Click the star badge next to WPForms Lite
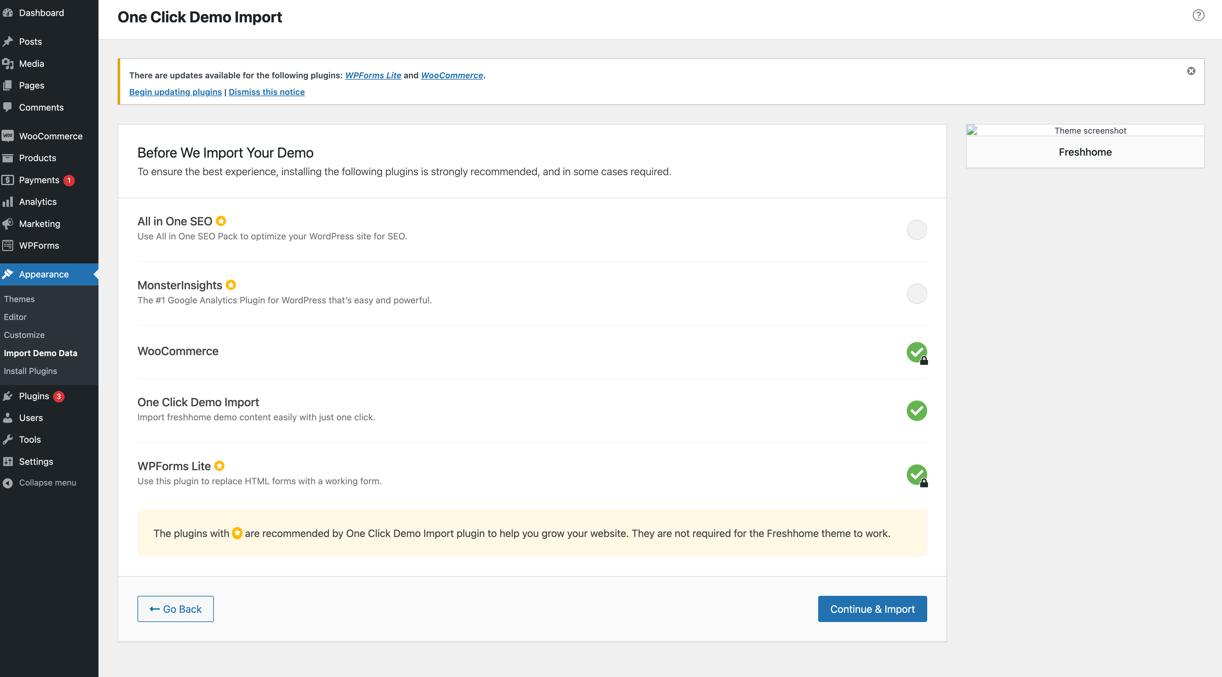The image size is (1222, 677). click(219, 466)
